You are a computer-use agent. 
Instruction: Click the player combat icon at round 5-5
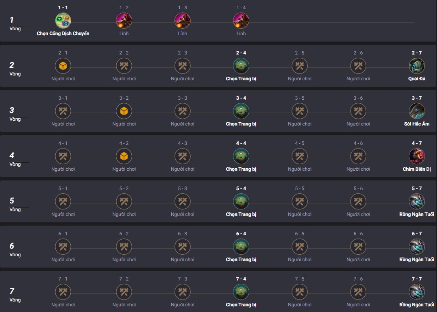pos(300,201)
